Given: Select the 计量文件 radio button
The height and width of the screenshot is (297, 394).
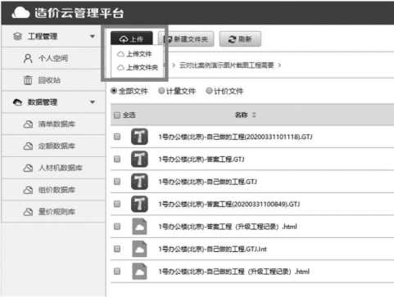Looking at the screenshot, I should [x=161, y=91].
